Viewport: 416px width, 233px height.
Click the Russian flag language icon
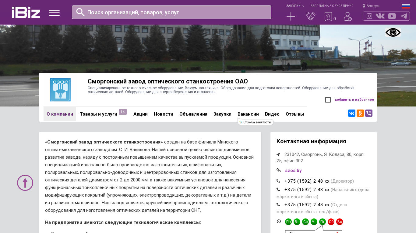pos(406,6)
